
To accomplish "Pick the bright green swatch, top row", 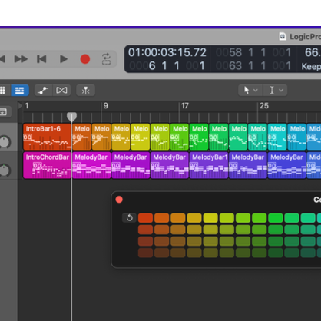I will [276, 218].
